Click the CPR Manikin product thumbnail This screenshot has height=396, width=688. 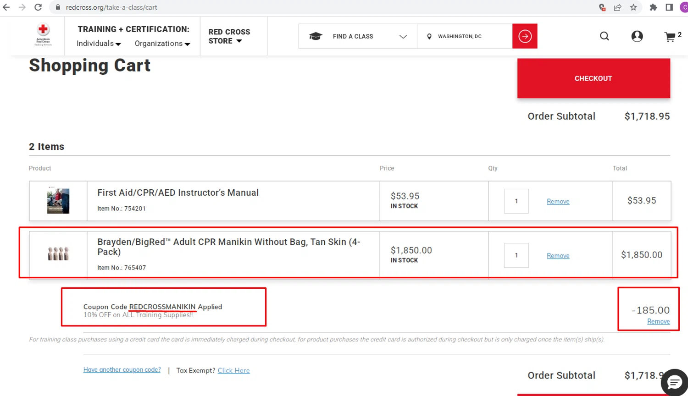58,254
